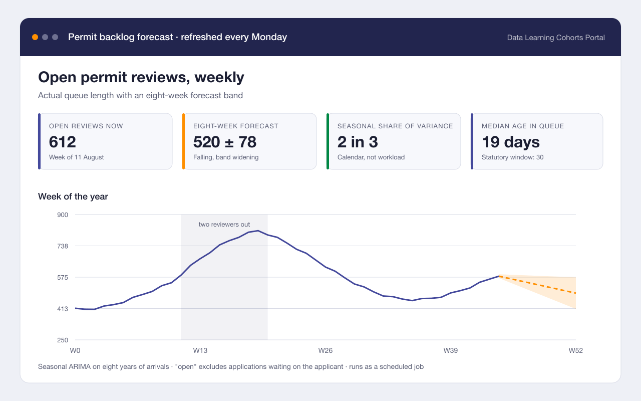Image resolution: width=641 pixels, height=401 pixels.
Task: Click the middle gray window dot
Action: (45, 37)
